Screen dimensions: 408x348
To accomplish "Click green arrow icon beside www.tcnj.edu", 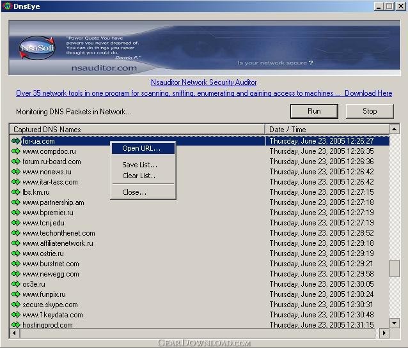I will [x=16, y=223].
